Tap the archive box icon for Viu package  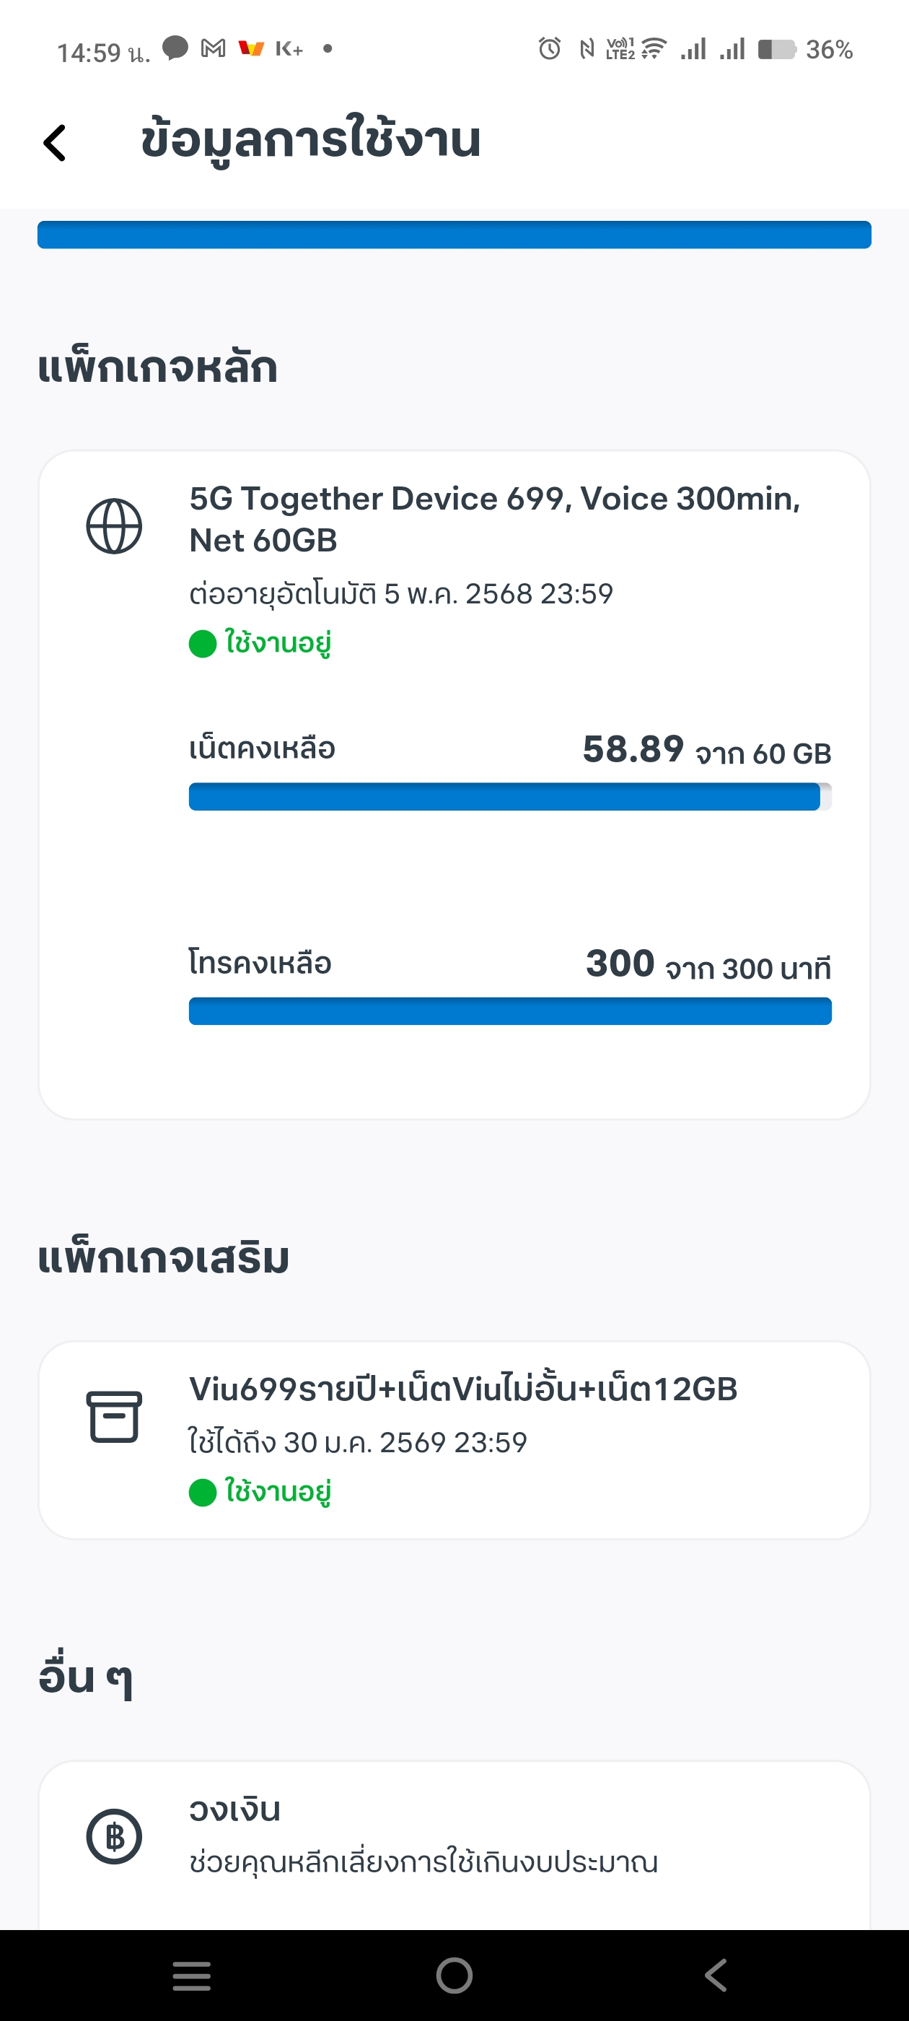114,1417
